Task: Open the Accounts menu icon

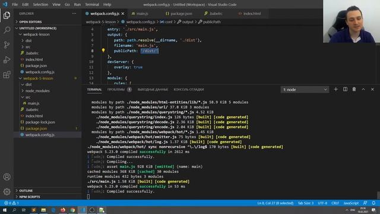Action: click(x=7, y=177)
